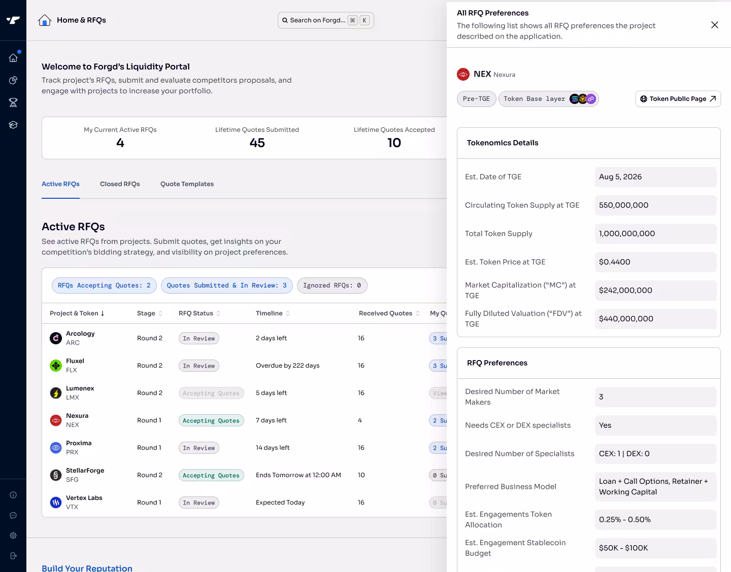The height and width of the screenshot is (572, 731).
Task: Click Fluxel In Review status badge
Action: pyautogui.click(x=199, y=366)
